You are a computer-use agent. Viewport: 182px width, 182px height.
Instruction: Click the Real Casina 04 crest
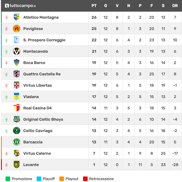point(17,108)
